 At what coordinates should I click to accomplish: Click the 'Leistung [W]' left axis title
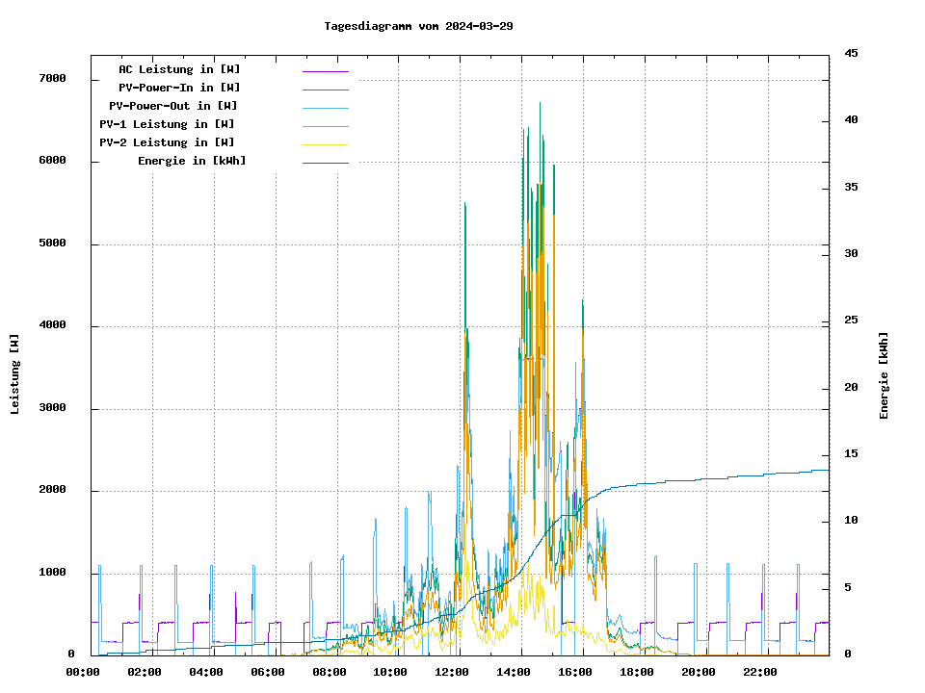click(15, 374)
